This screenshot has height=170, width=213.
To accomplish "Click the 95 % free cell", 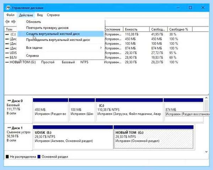I will 173,53.
